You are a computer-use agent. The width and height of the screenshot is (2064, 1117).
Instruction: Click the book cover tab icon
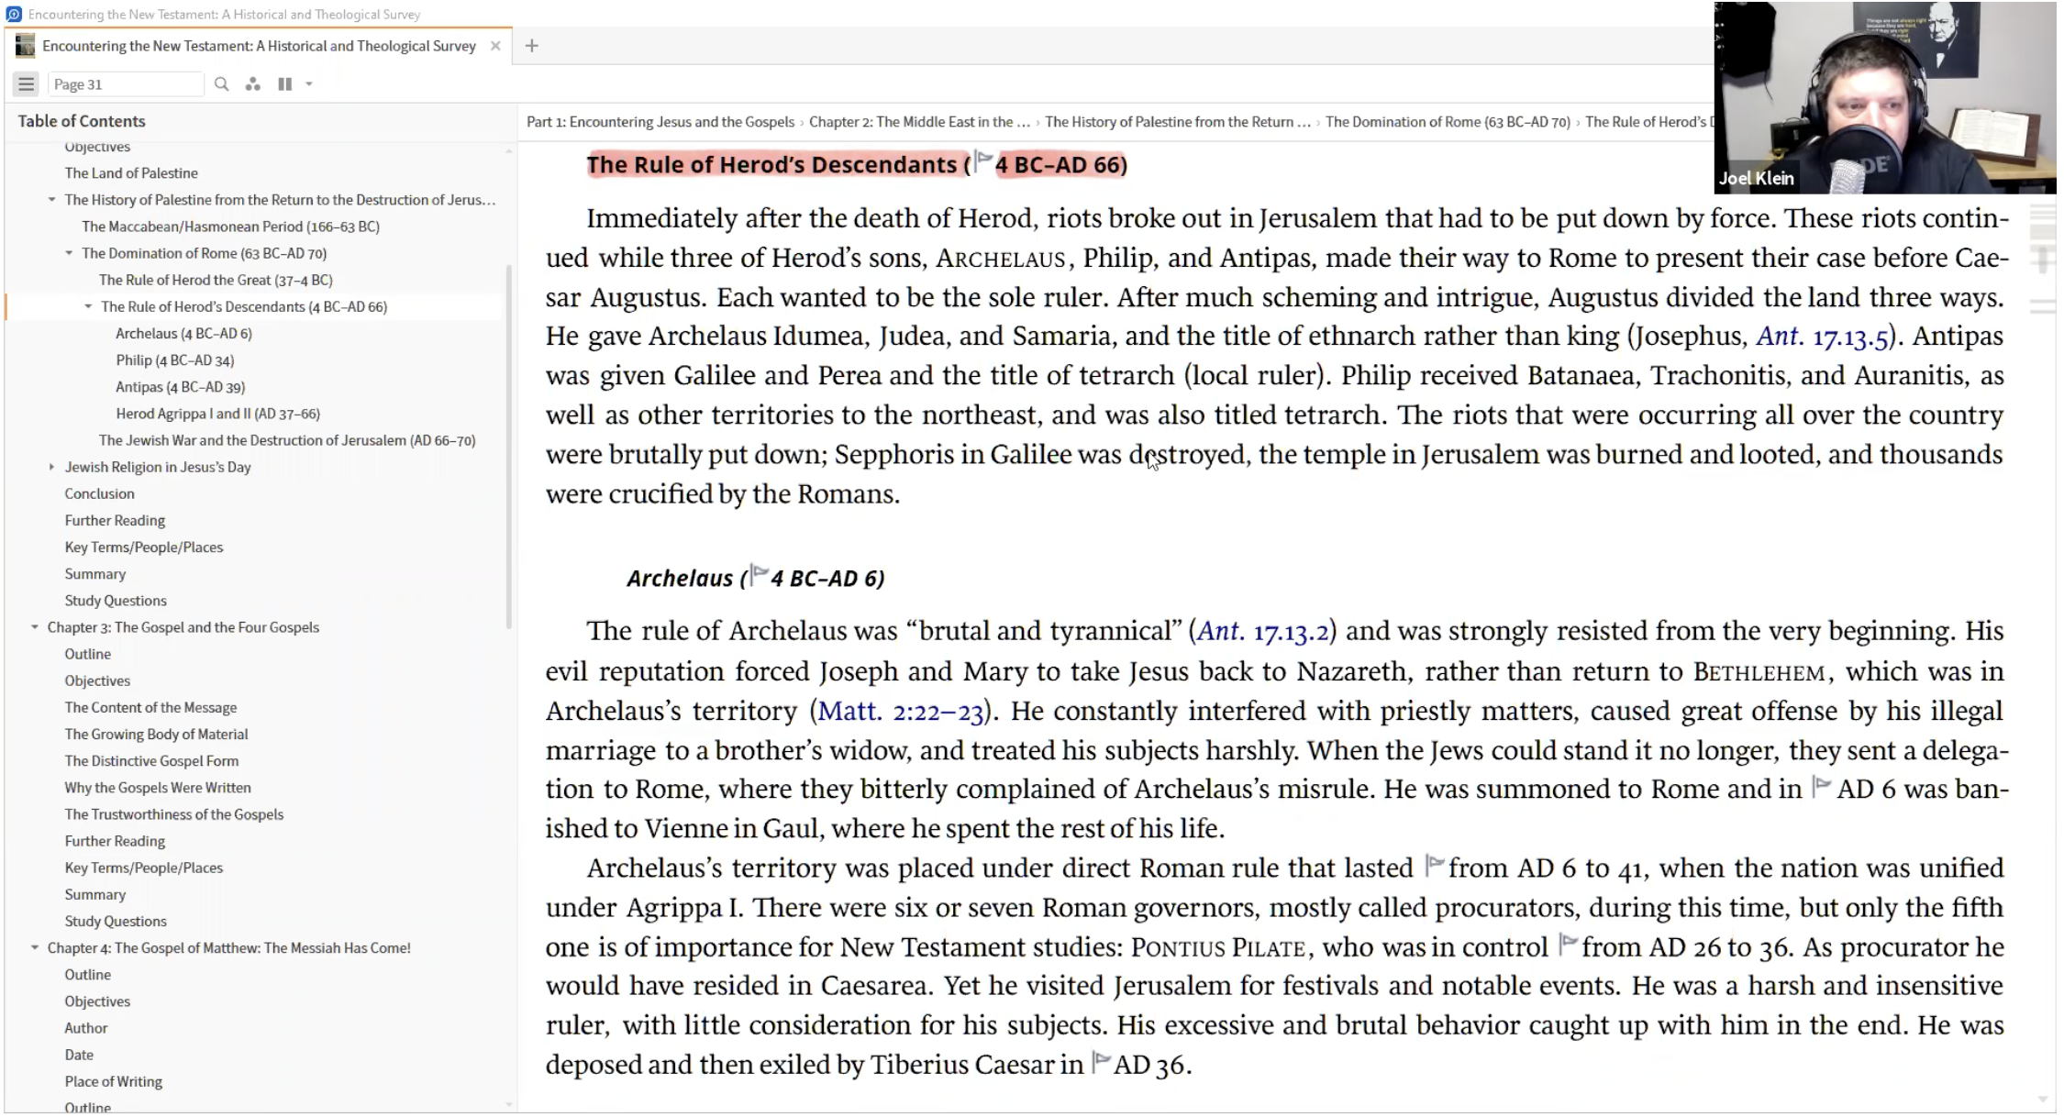[x=25, y=46]
